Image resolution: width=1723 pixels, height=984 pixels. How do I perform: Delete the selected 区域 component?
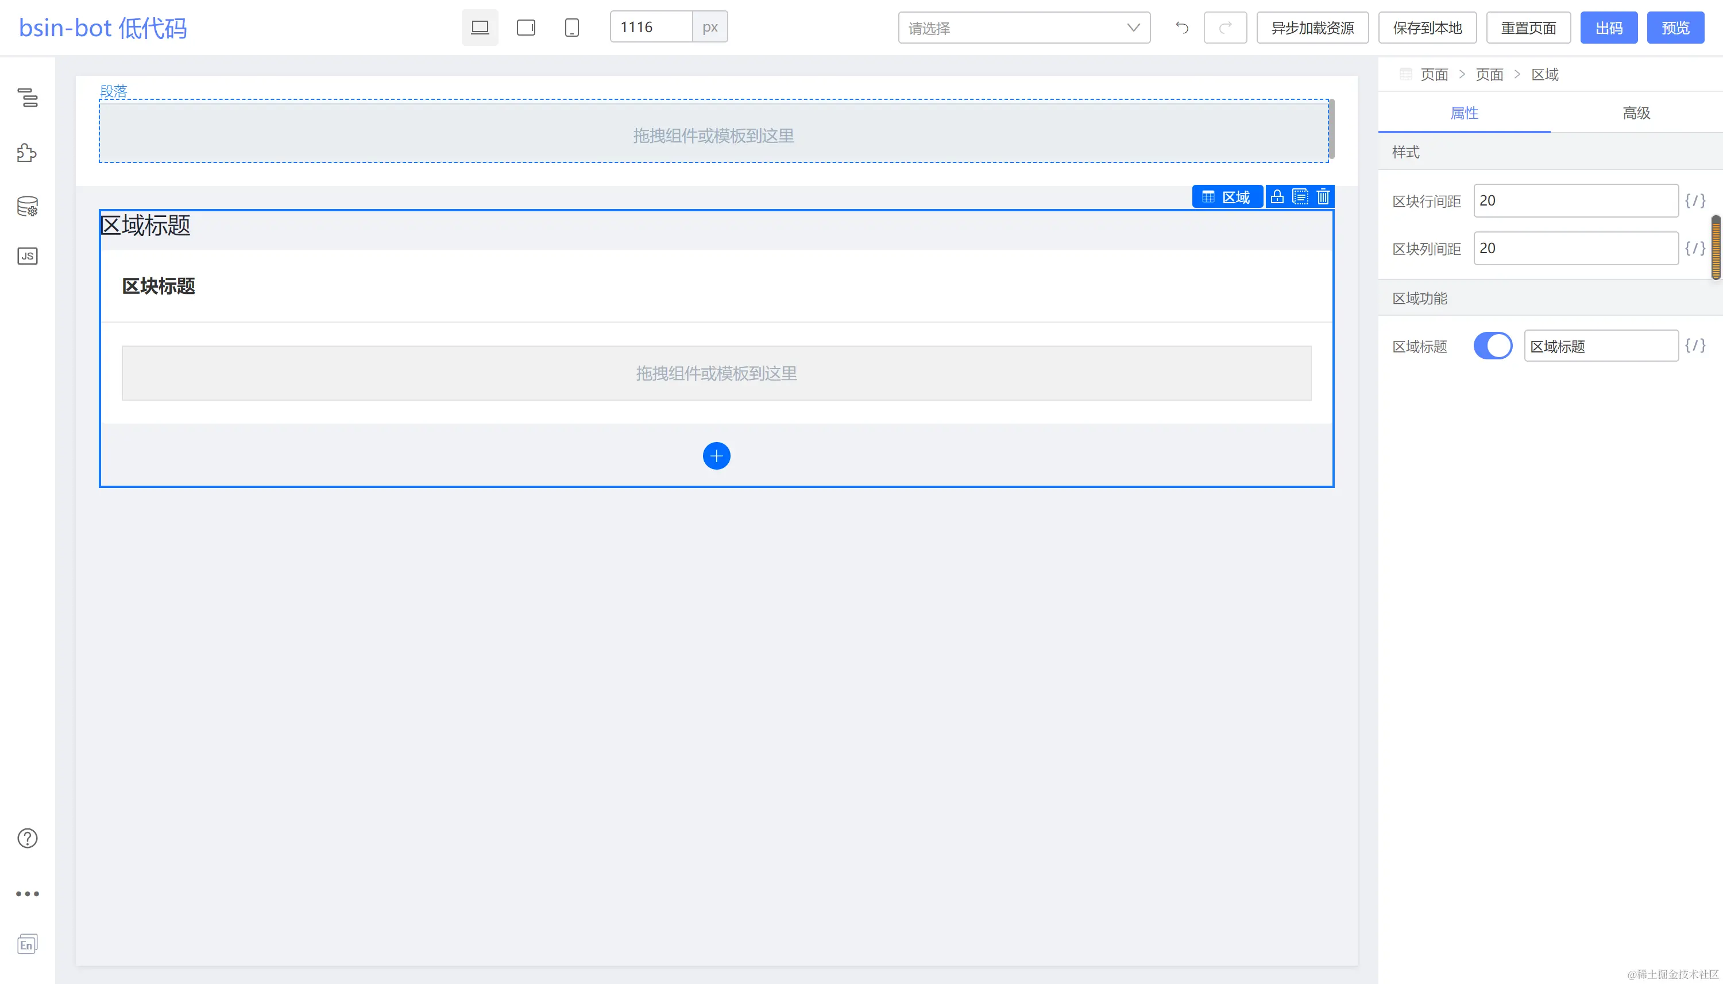(x=1323, y=197)
